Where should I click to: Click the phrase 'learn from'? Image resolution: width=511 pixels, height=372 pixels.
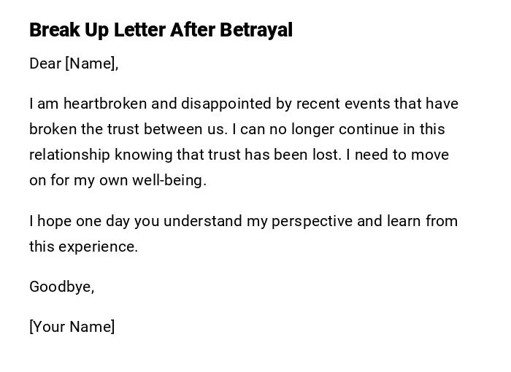(x=426, y=220)
